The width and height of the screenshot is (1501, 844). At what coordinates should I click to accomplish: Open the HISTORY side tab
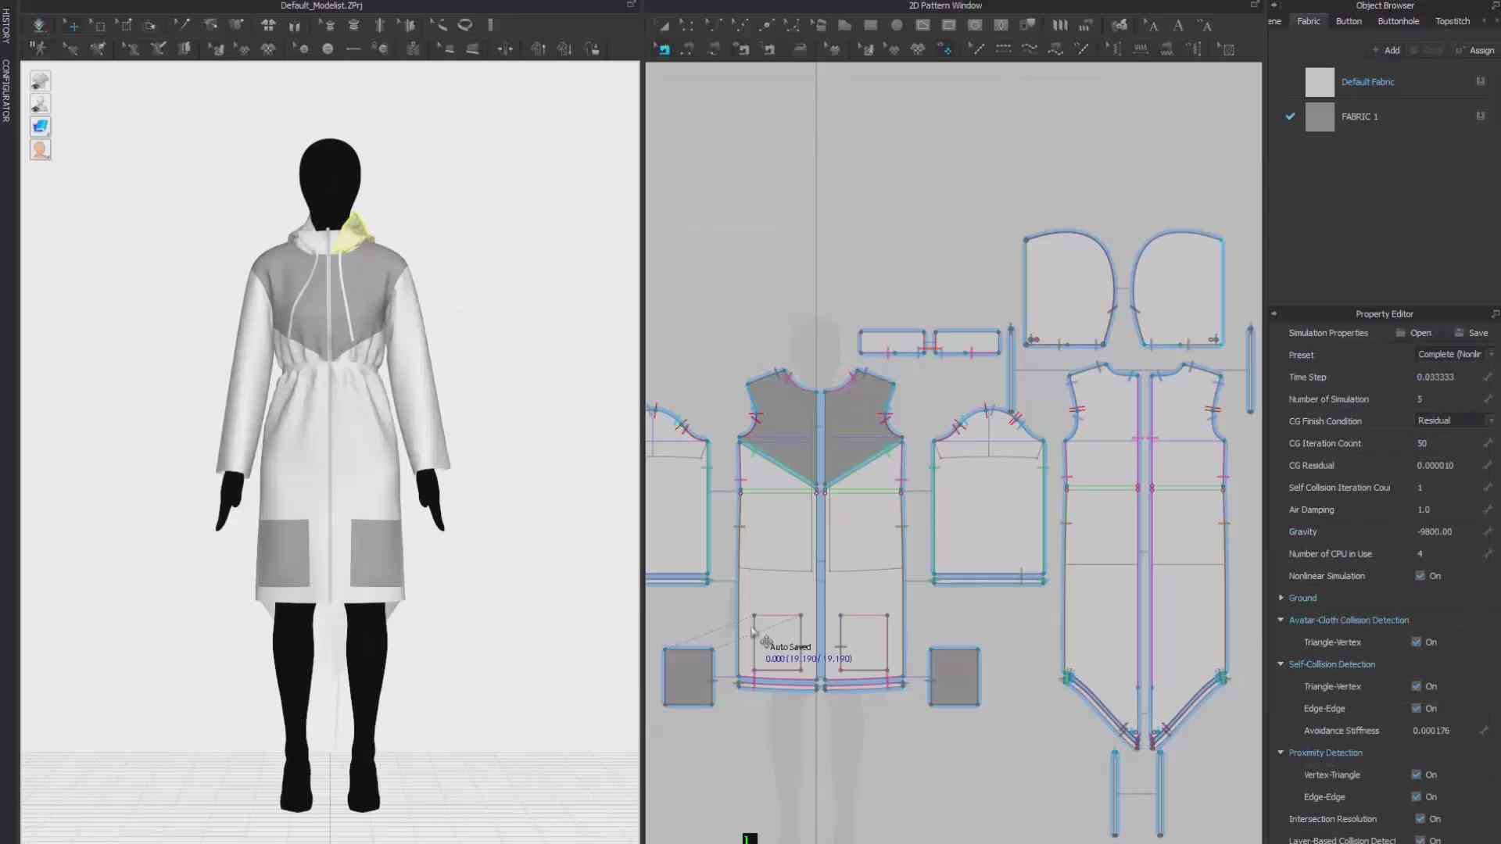click(x=5, y=26)
